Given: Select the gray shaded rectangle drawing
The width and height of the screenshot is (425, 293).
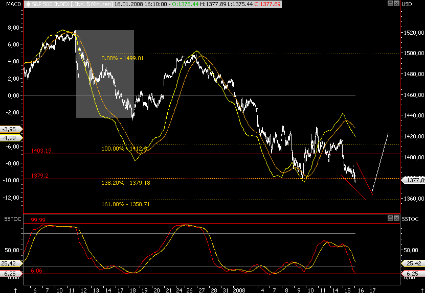Looking at the screenshot, I should tap(105, 74).
